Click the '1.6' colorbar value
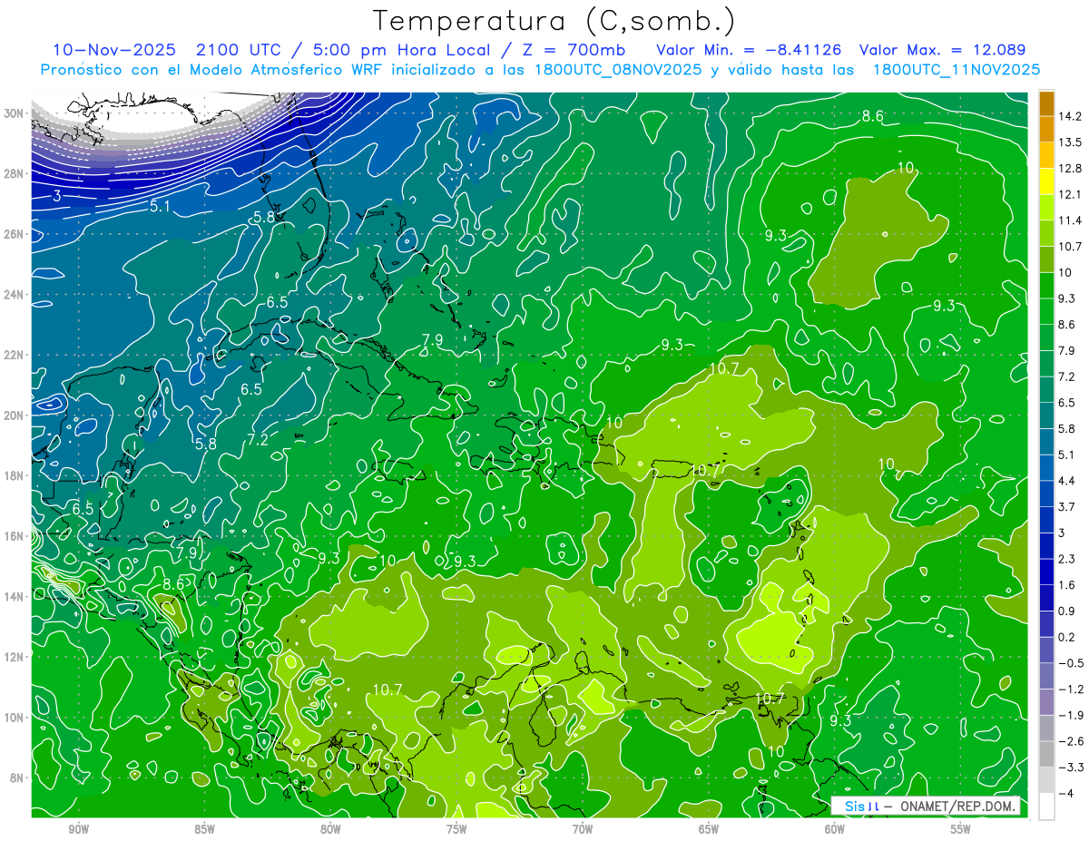This screenshot has width=1089, height=841. tap(1067, 585)
